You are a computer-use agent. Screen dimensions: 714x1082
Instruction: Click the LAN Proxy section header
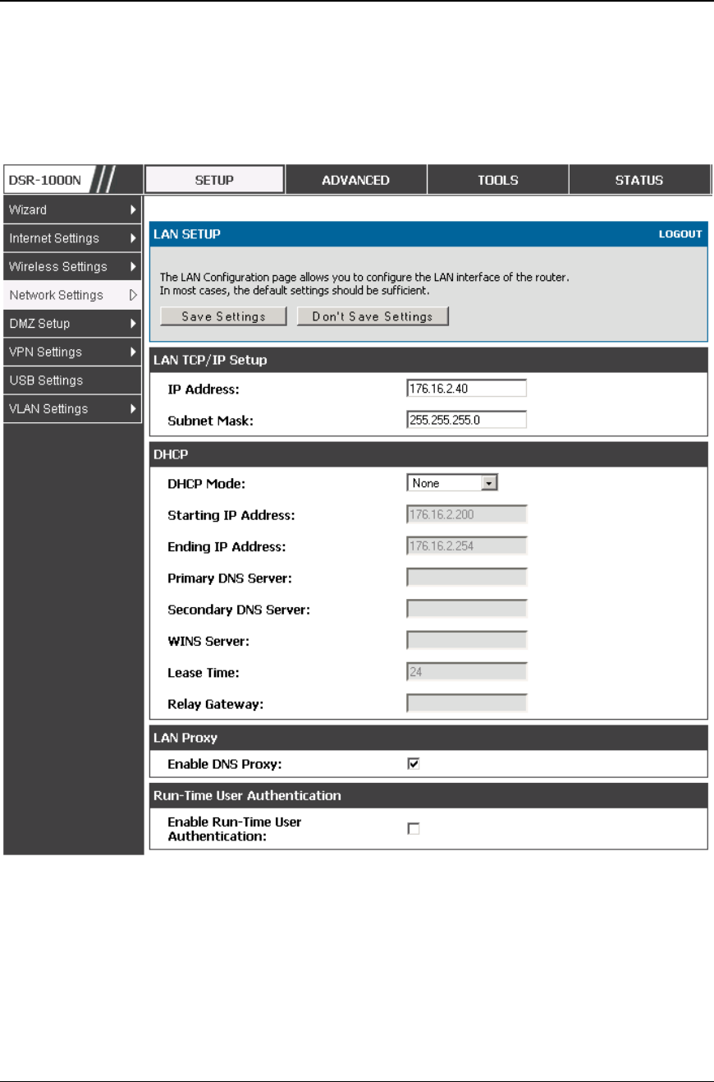428,738
